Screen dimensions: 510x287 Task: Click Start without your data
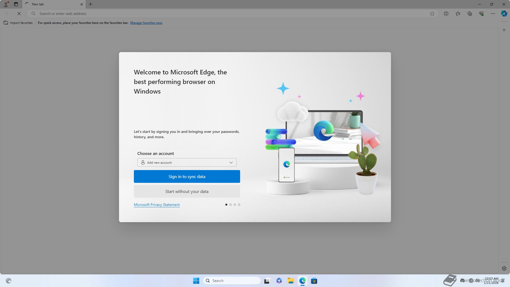[x=187, y=191]
